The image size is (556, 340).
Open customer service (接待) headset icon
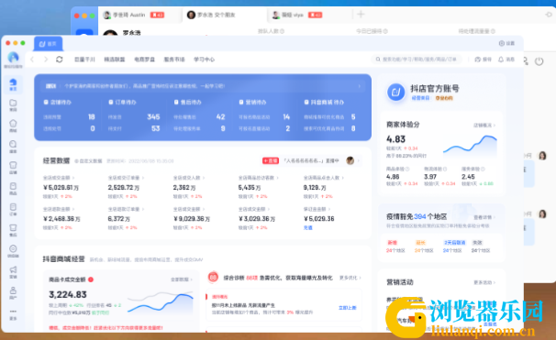[483, 60]
